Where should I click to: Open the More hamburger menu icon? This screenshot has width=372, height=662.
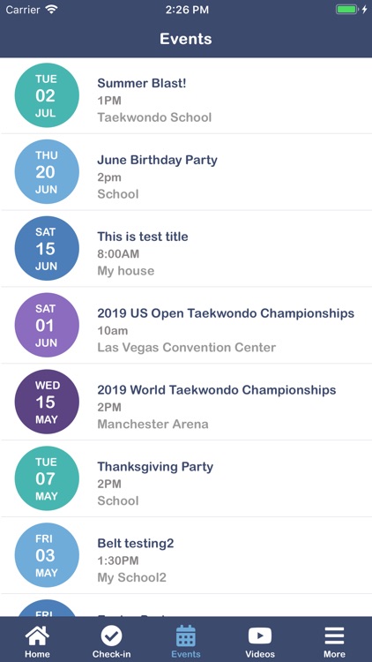click(334, 636)
